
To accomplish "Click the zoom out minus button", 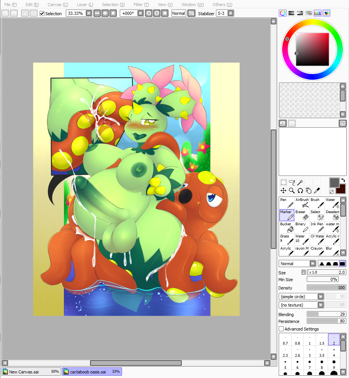I will coord(97,13).
